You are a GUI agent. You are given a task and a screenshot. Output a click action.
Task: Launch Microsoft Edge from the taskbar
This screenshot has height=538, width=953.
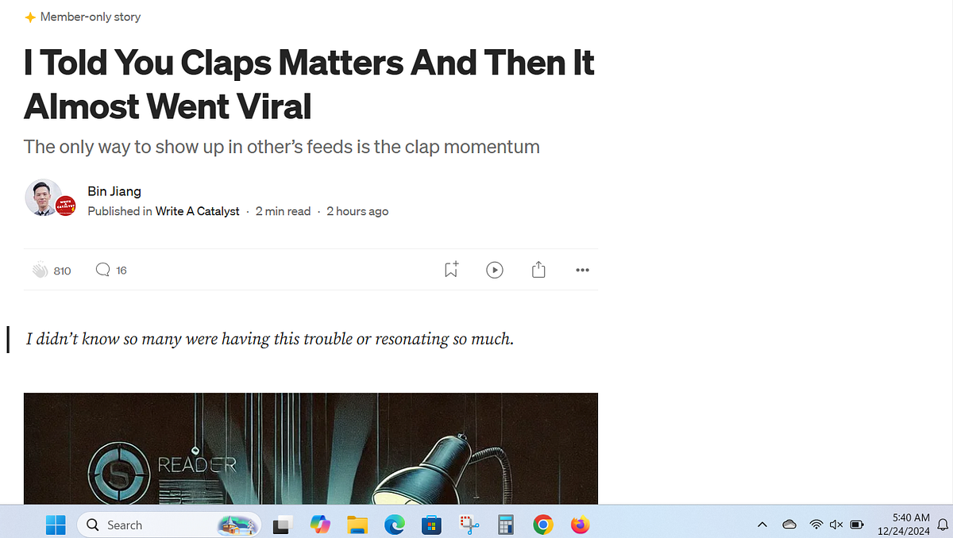pyautogui.click(x=395, y=525)
